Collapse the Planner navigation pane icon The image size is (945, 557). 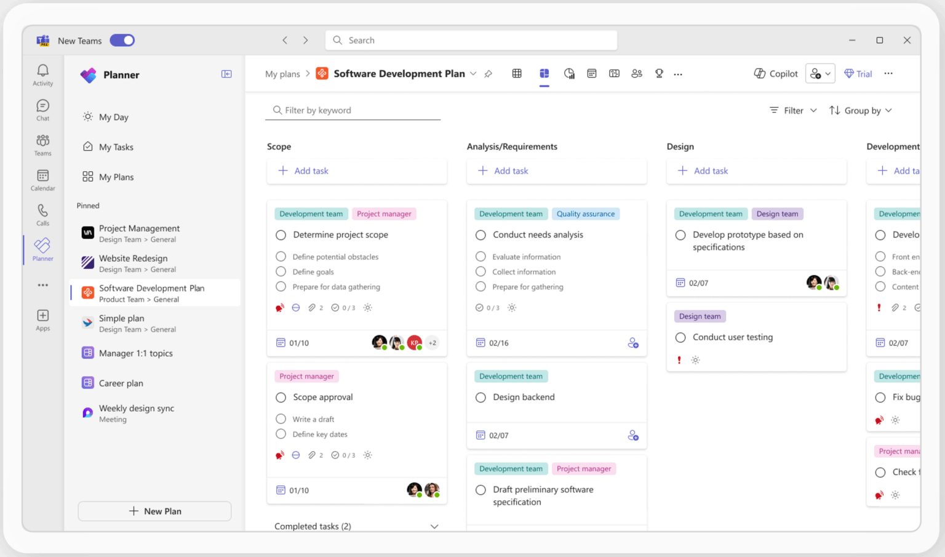click(x=226, y=74)
